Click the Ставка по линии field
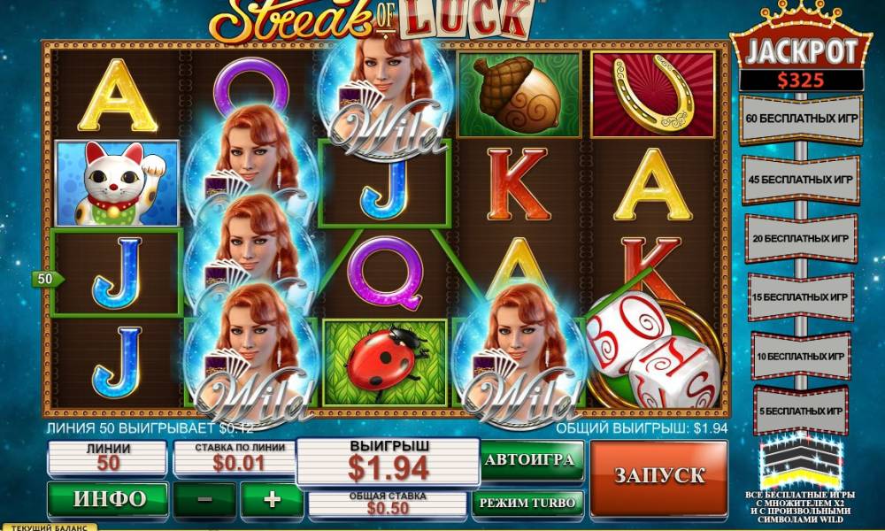The width and height of the screenshot is (885, 531). (235, 458)
